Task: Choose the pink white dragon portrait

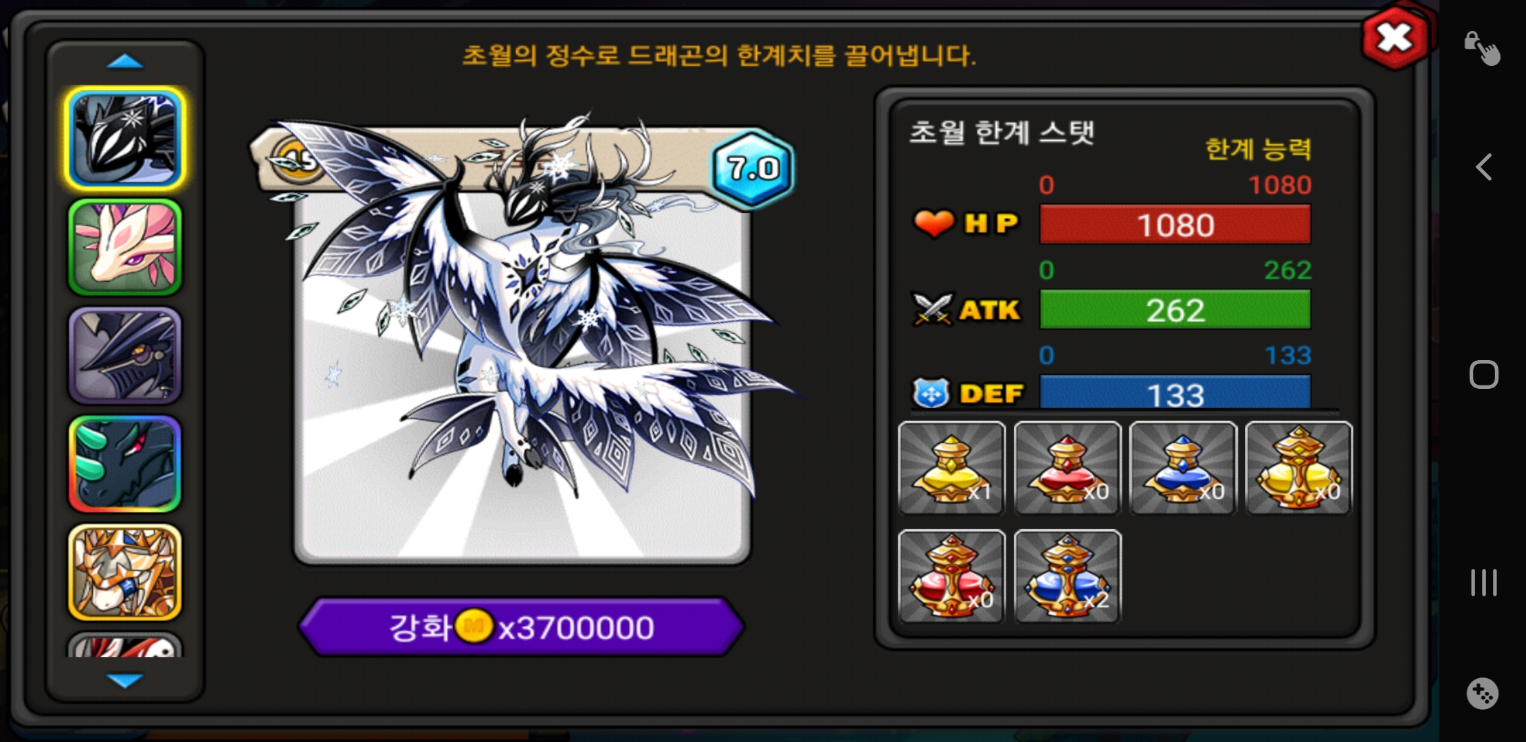Action: 125,247
